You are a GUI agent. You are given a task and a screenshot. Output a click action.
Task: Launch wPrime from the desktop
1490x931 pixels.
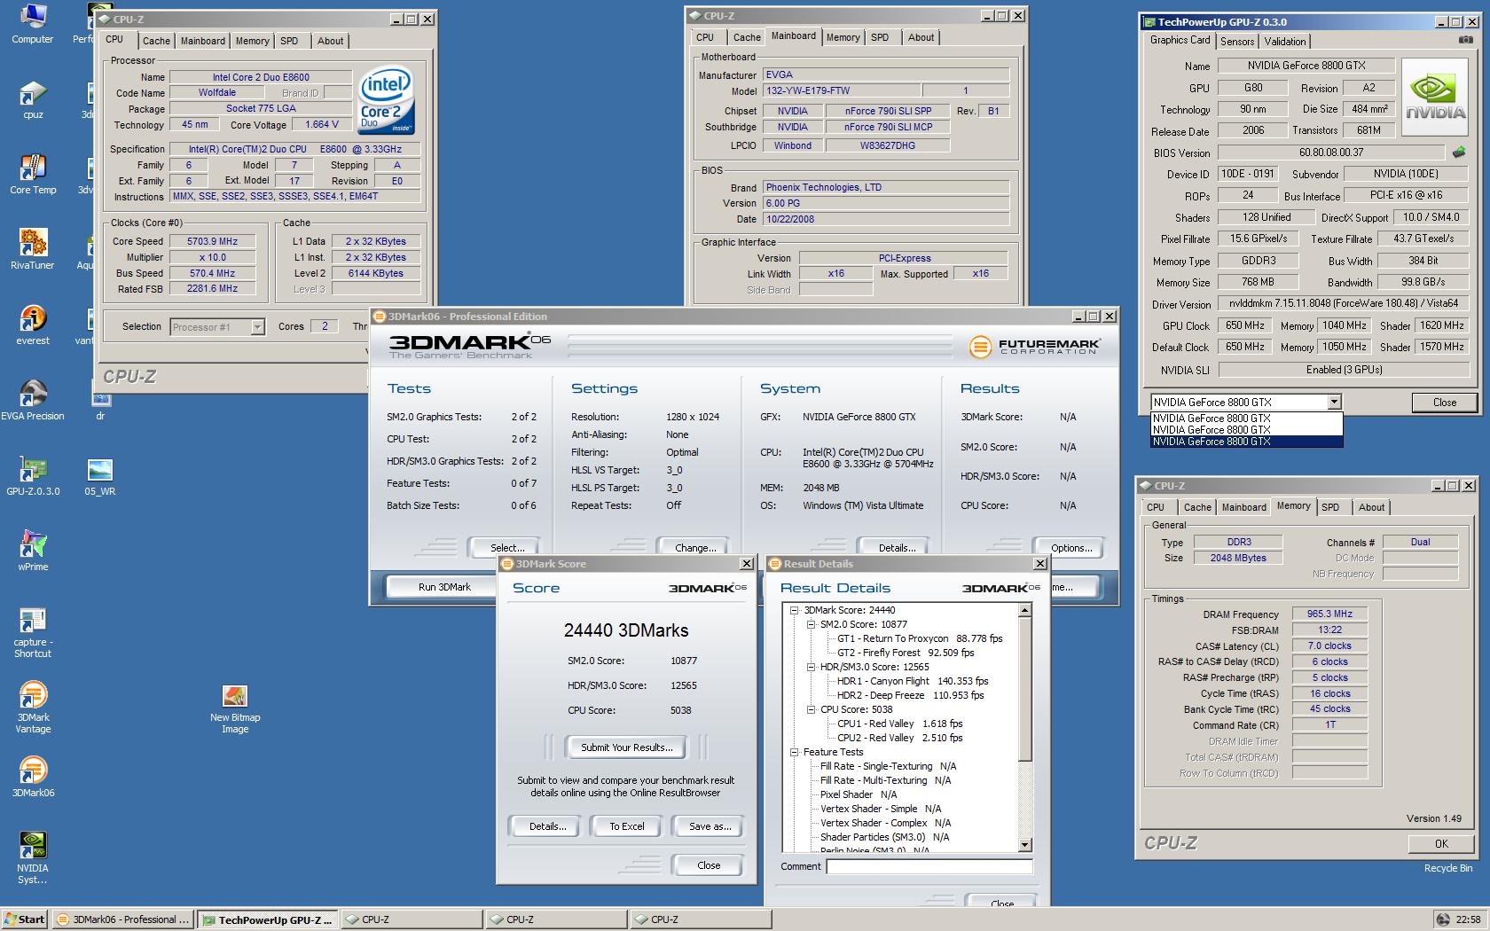[32, 552]
